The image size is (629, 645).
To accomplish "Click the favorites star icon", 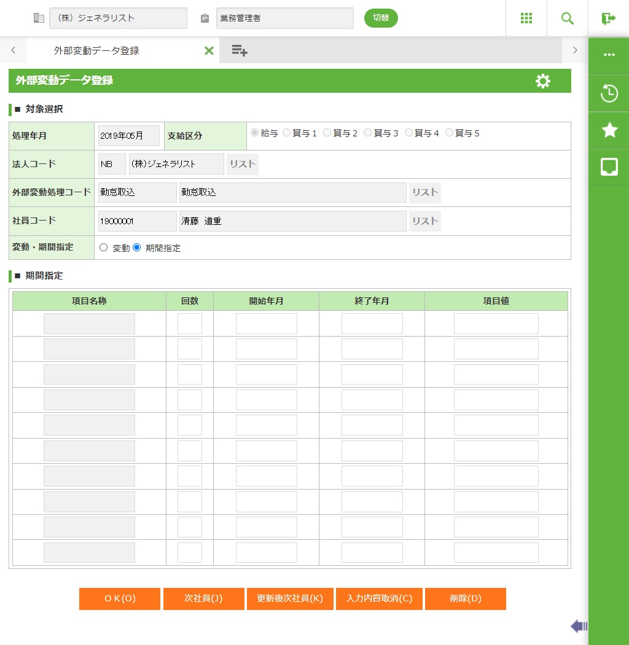I will [x=609, y=130].
